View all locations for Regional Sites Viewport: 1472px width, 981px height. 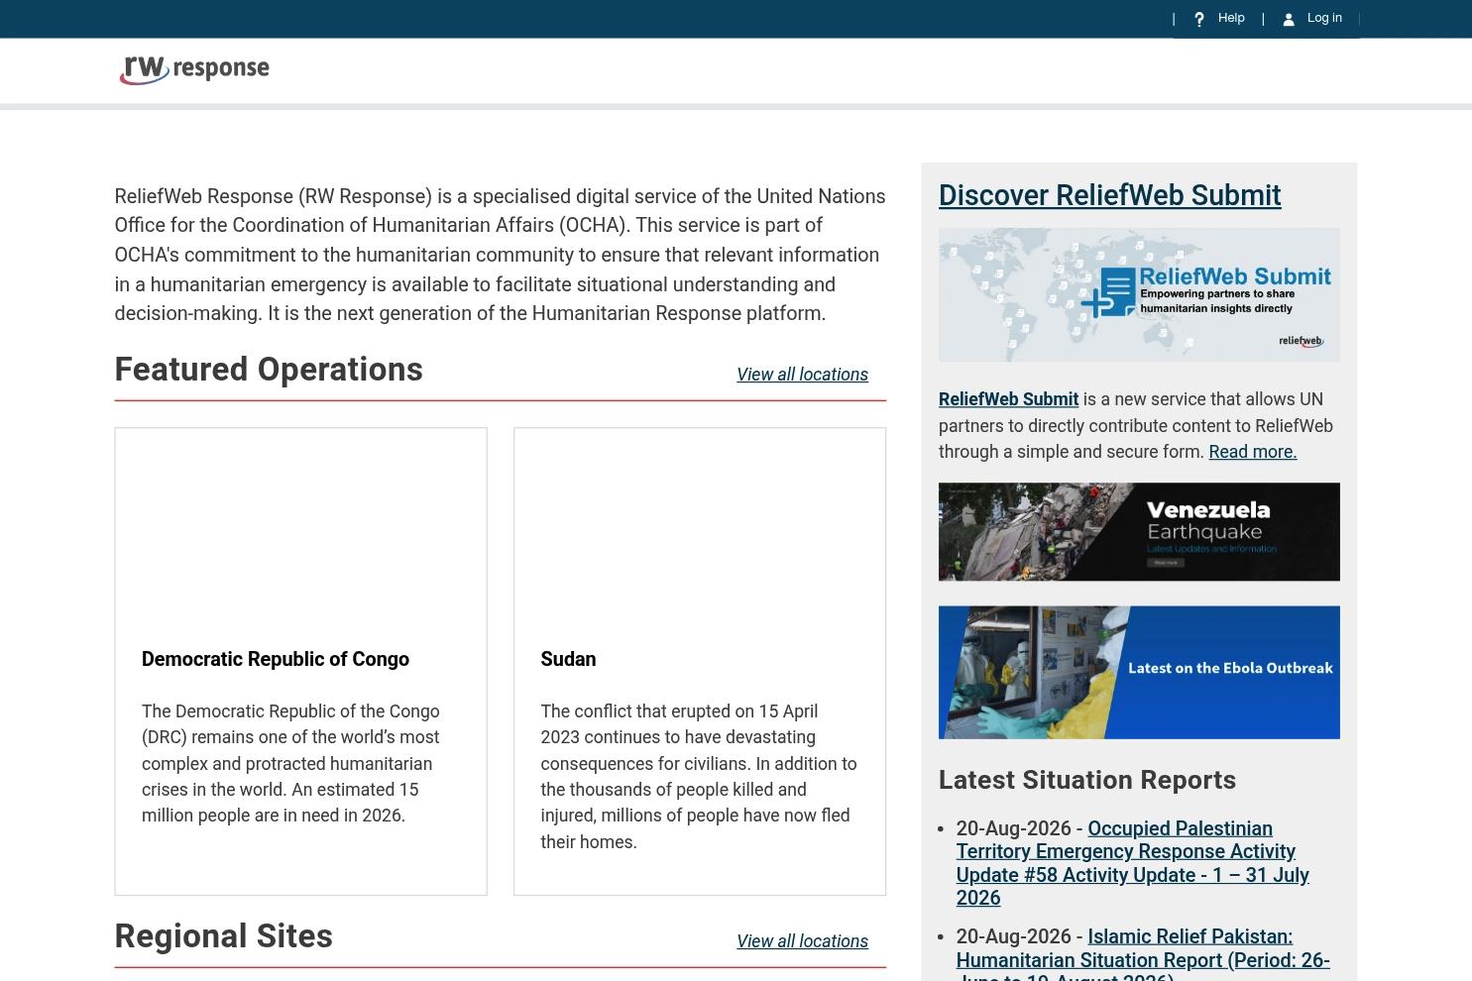tap(802, 941)
